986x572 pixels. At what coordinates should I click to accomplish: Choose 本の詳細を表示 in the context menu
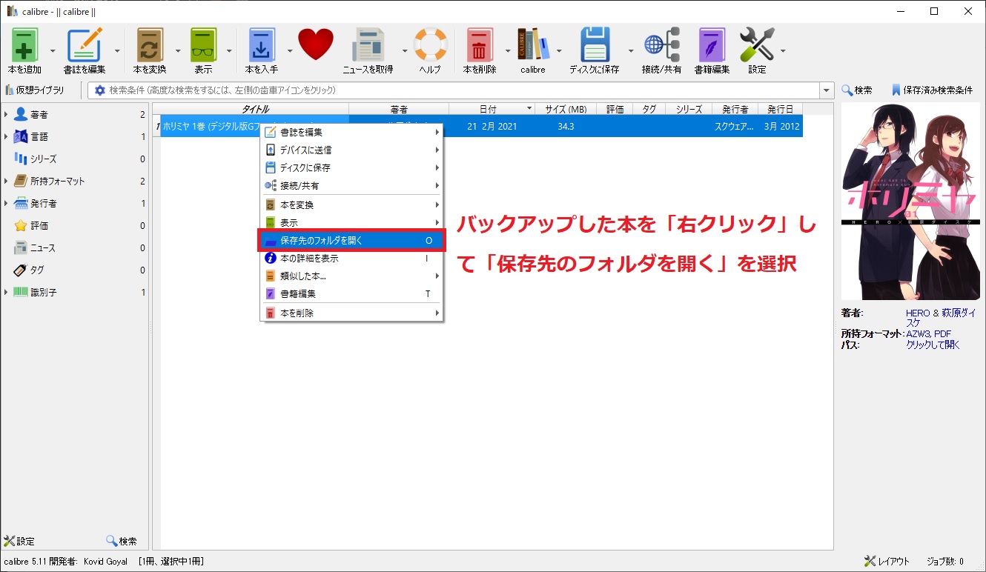pyautogui.click(x=351, y=259)
